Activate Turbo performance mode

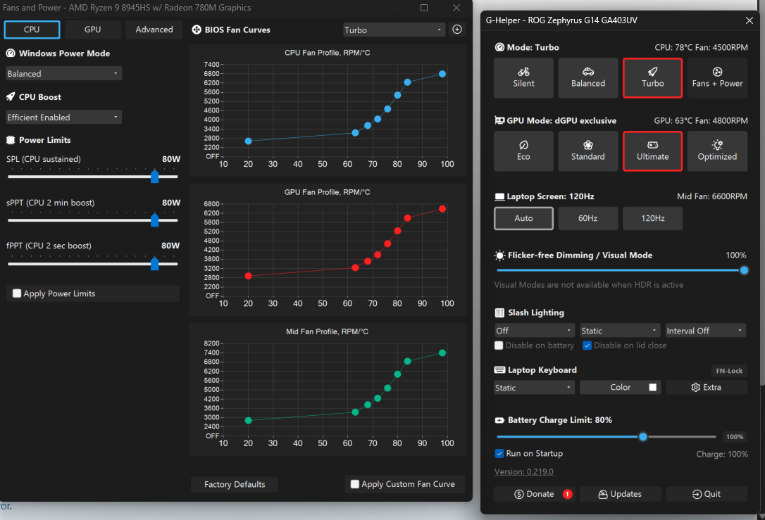pyautogui.click(x=652, y=78)
